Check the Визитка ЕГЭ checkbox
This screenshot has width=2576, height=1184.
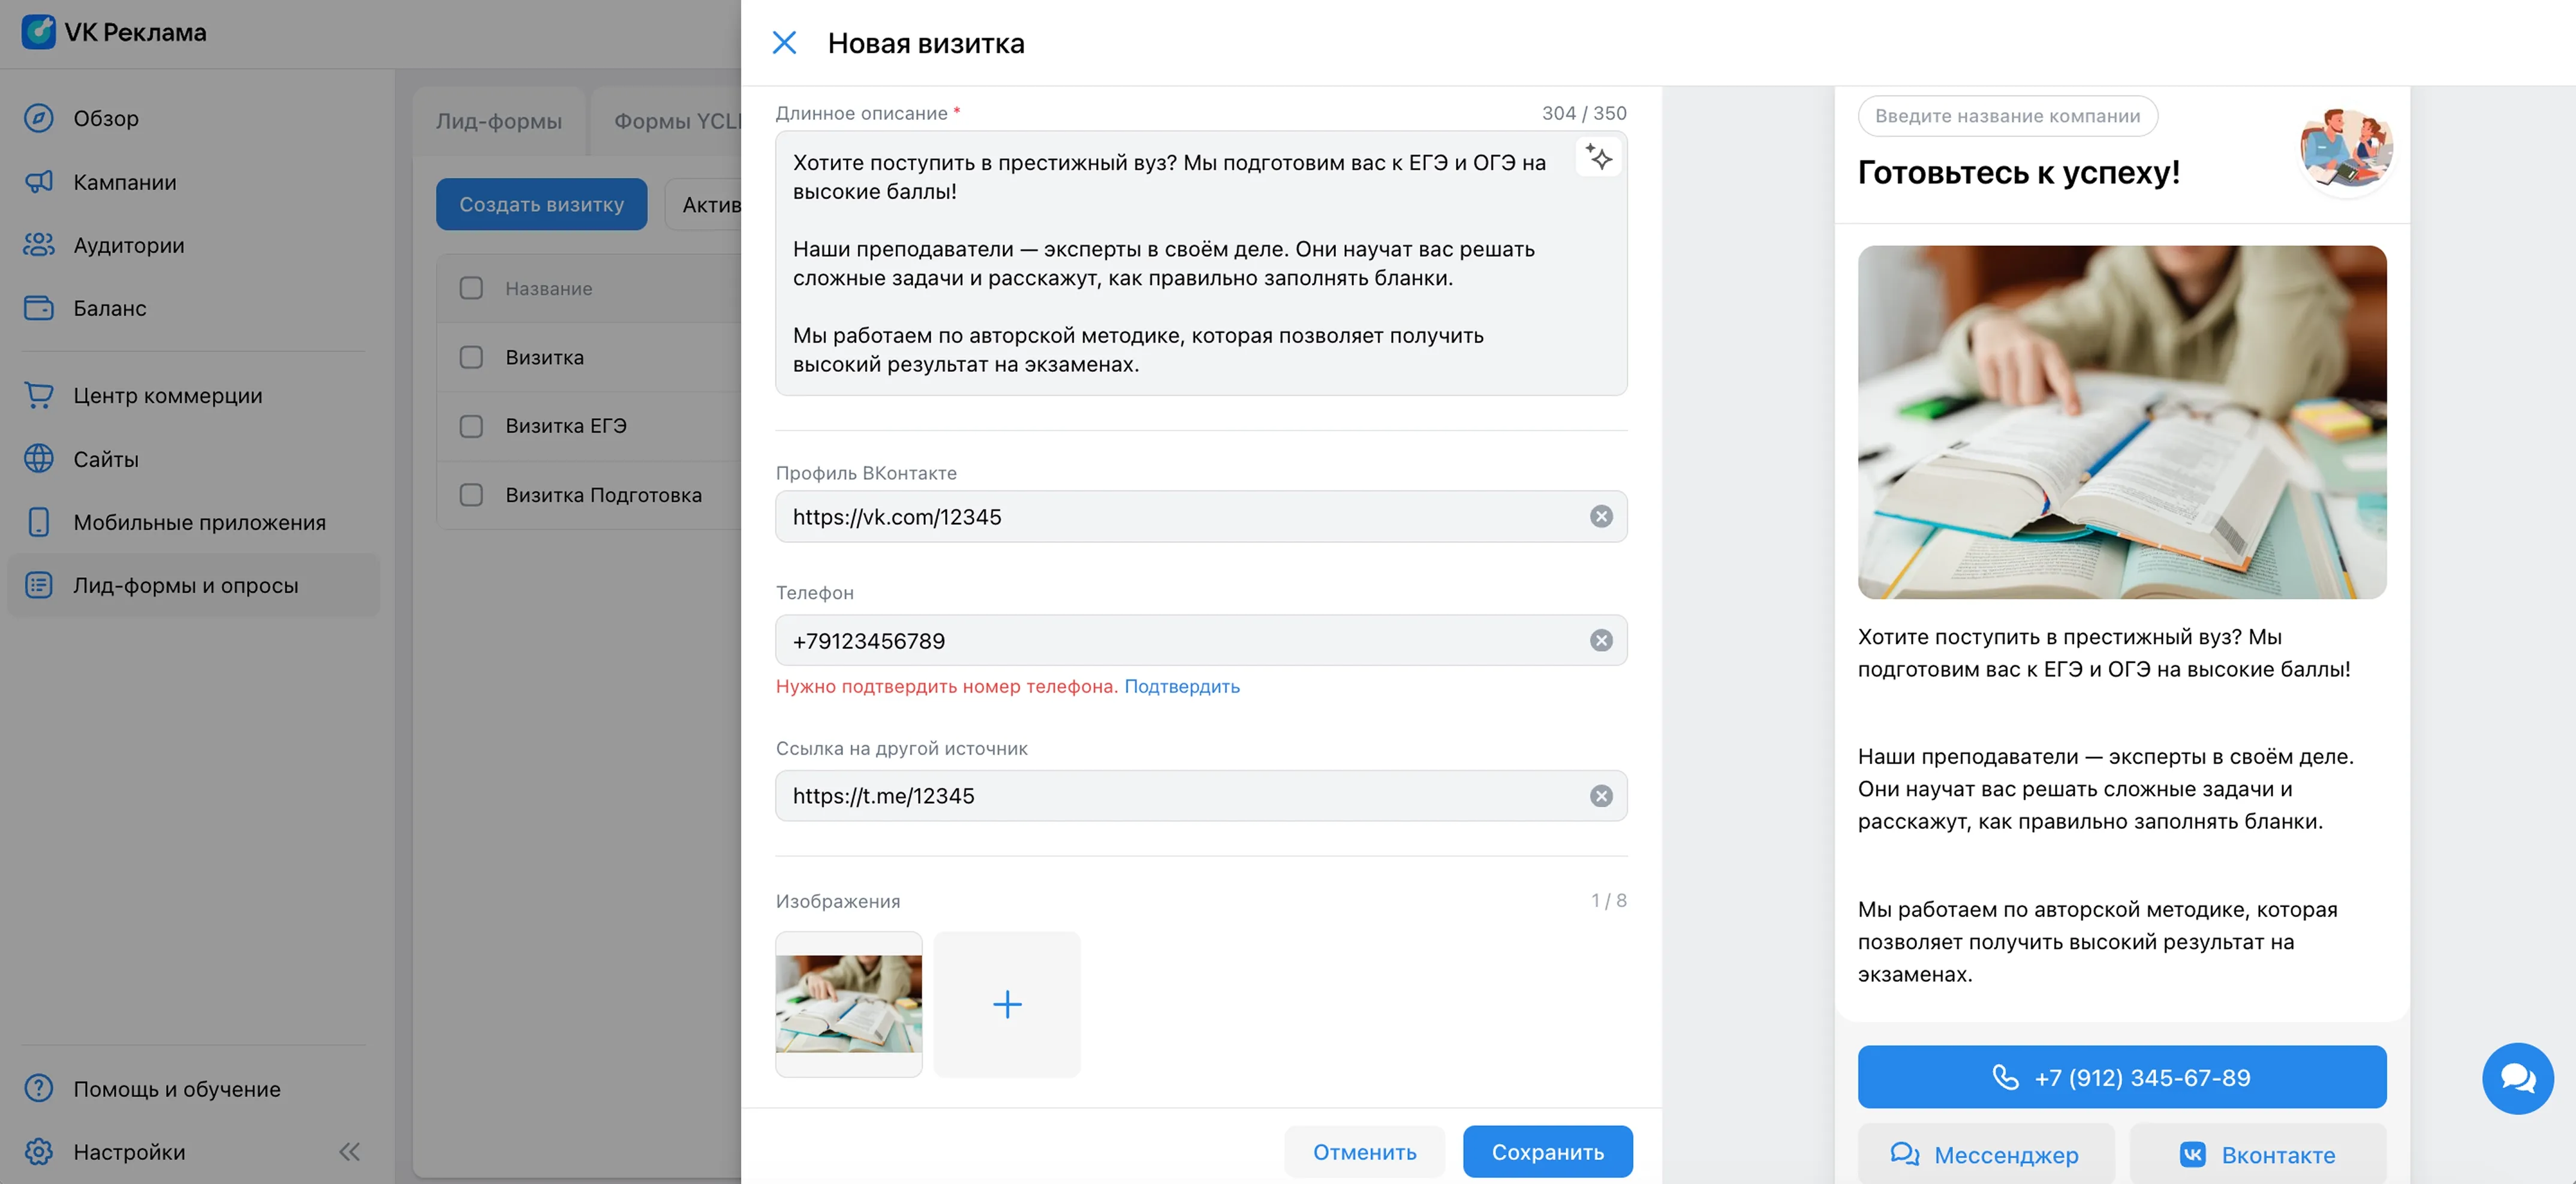471,425
